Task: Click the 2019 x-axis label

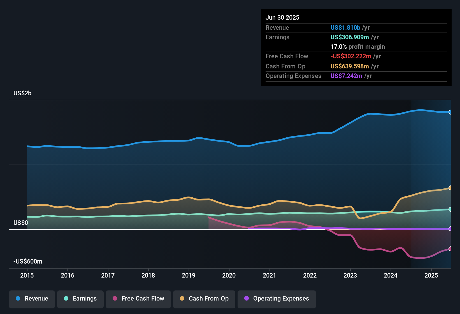Action: click(x=189, y=276)
